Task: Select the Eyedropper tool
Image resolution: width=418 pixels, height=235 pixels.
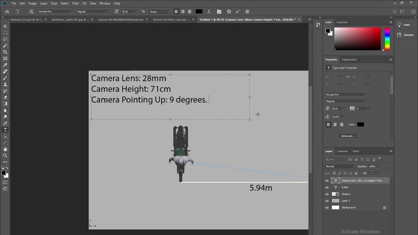Action: [x=5, y=65]
